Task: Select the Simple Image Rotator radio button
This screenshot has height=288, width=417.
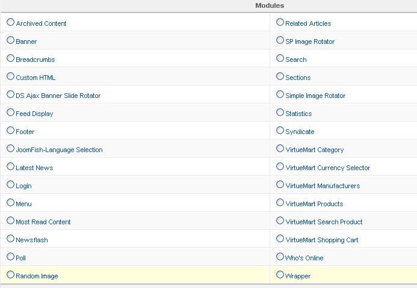Action: [280, 94]
